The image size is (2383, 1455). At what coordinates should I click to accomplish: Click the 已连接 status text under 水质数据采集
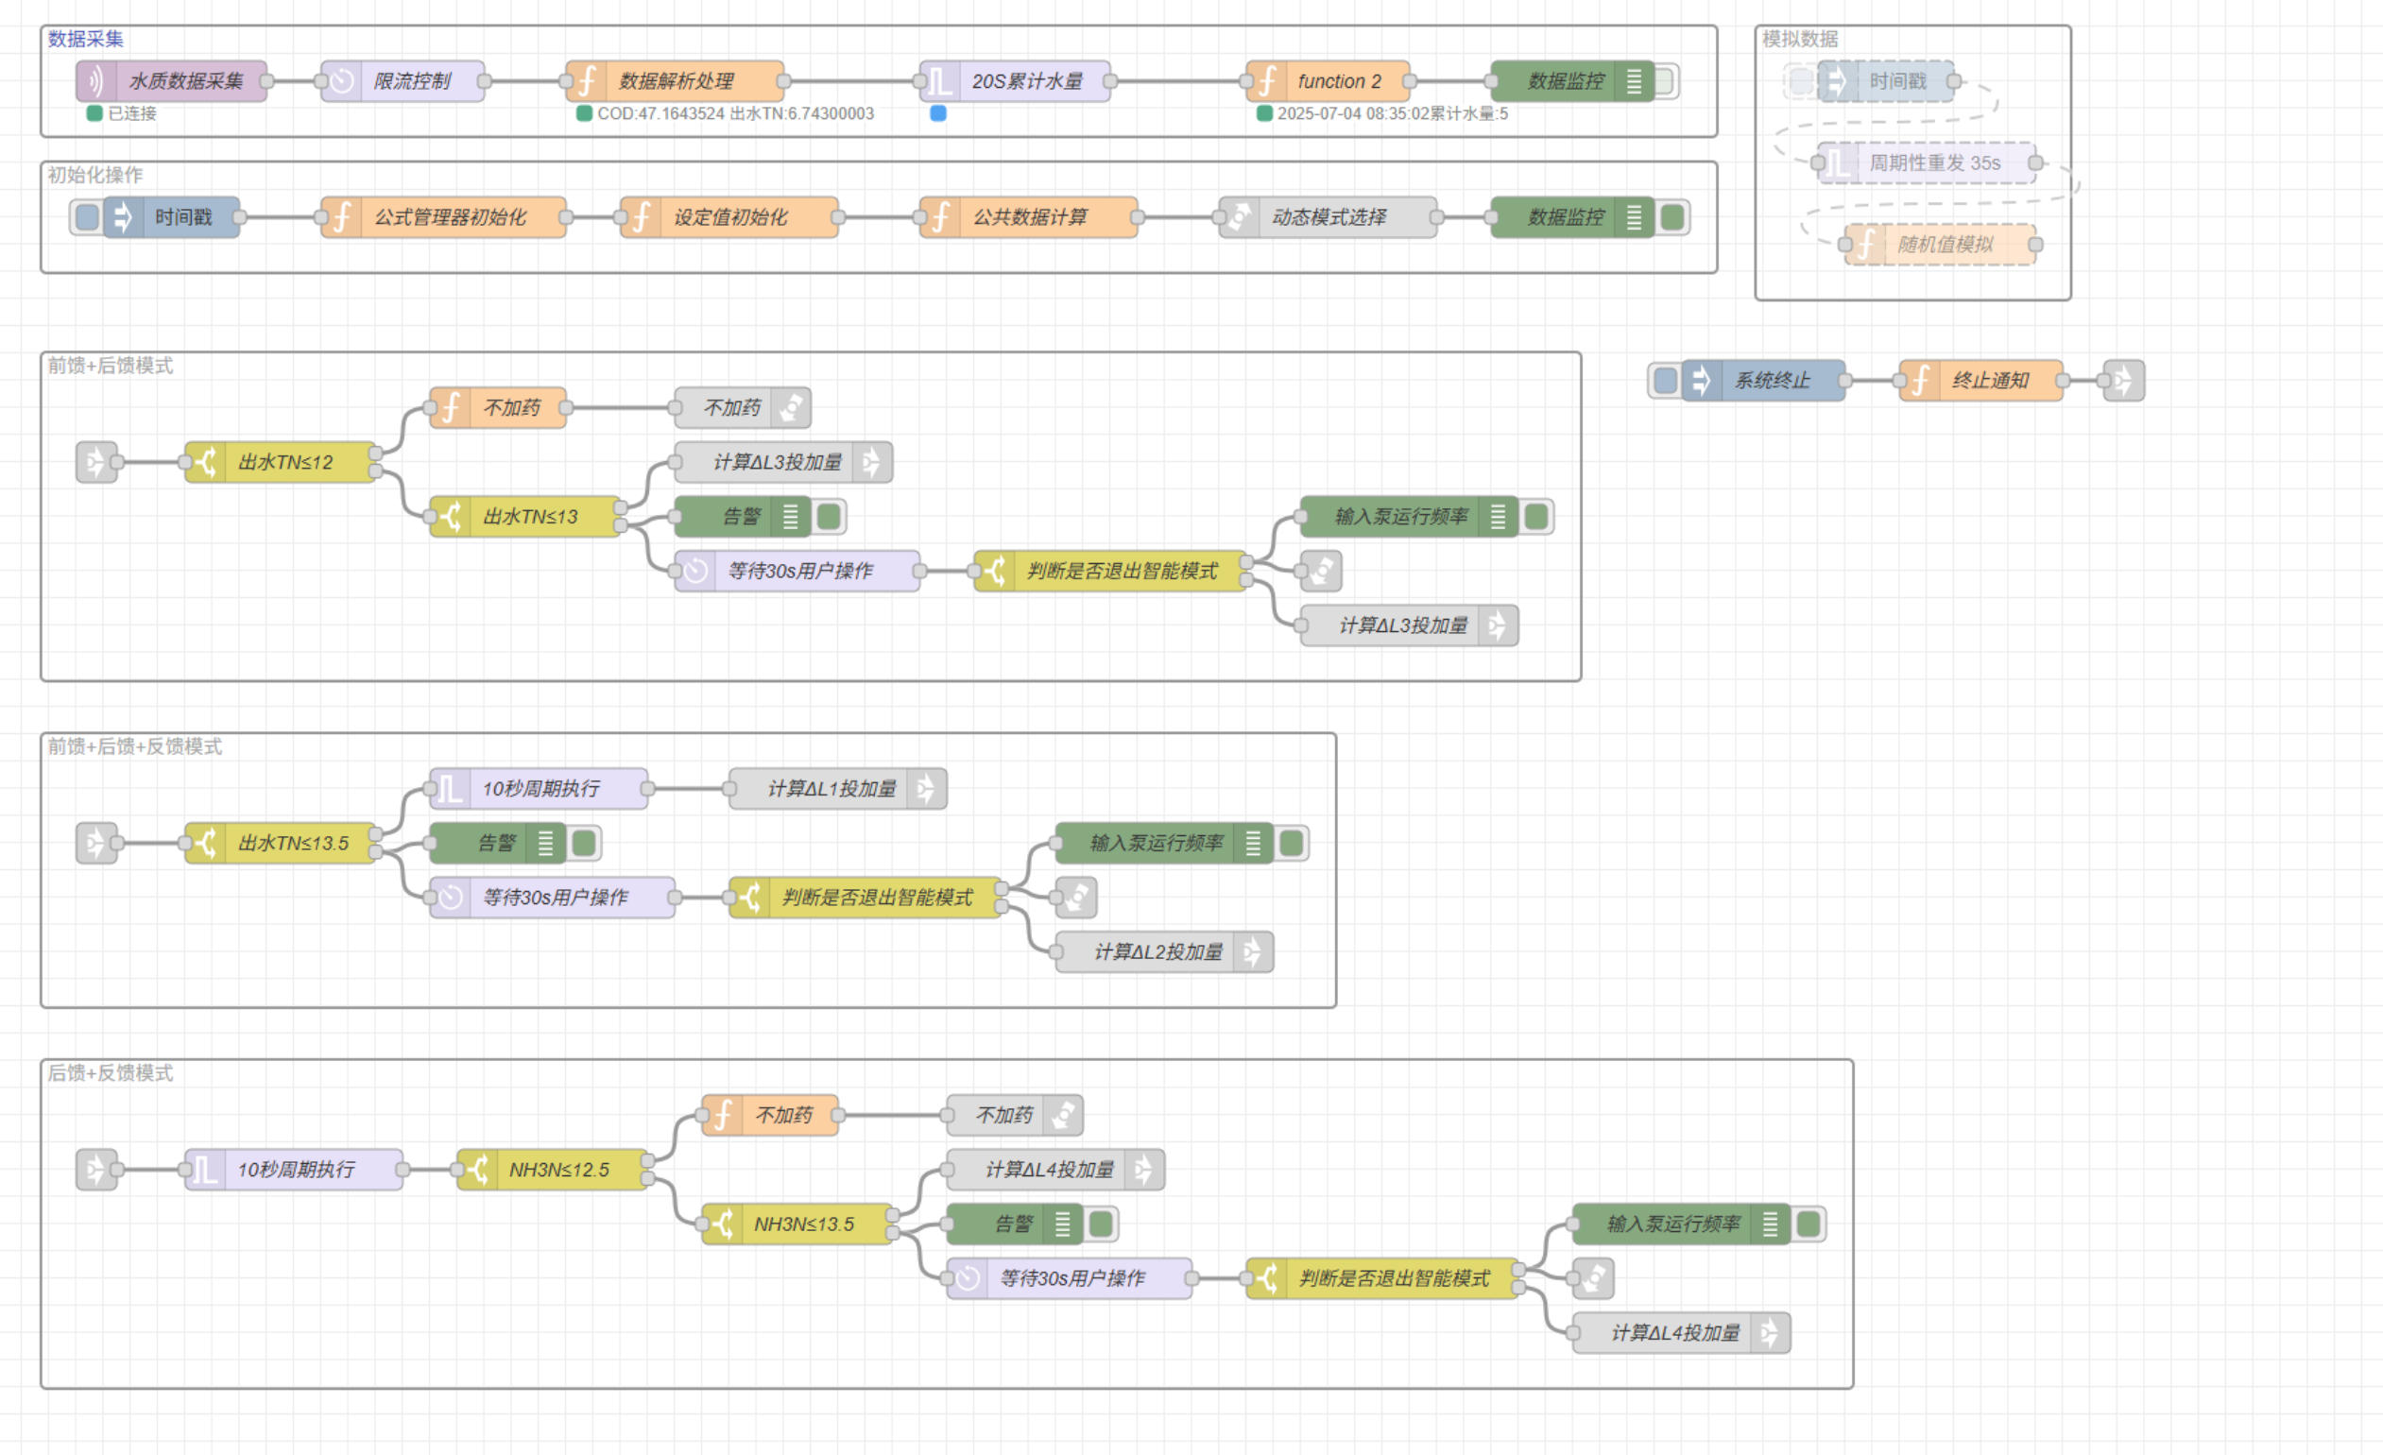[132, 113]
